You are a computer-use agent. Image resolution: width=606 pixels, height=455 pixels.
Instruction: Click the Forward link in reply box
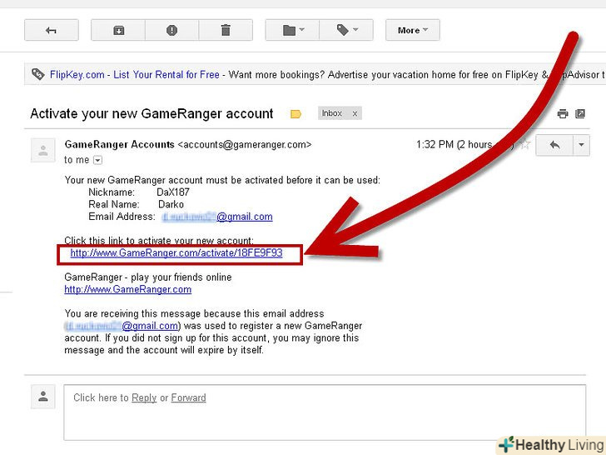click(x=188, y=397)
